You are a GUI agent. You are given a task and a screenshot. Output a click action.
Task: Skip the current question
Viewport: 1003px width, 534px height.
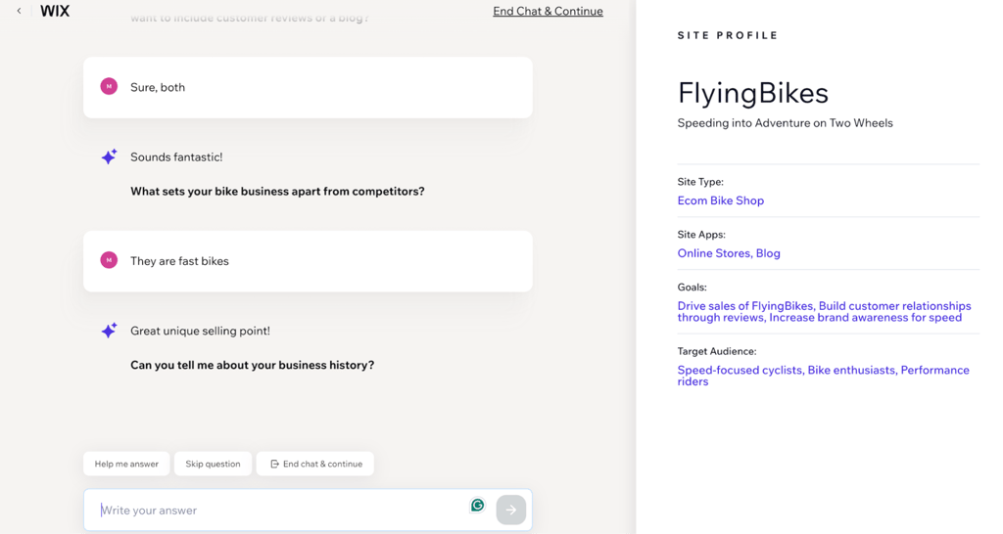[x=213, y=464]
